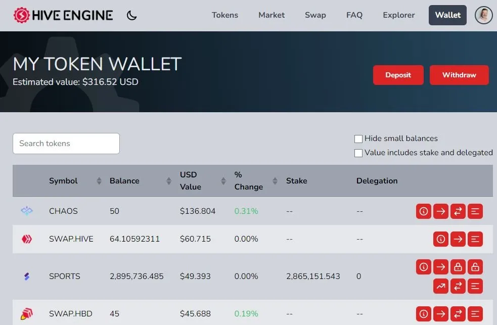Screen dimensions: 497x325
Task: Open SWAP.HBD token info icon
Action: [424, 314]
